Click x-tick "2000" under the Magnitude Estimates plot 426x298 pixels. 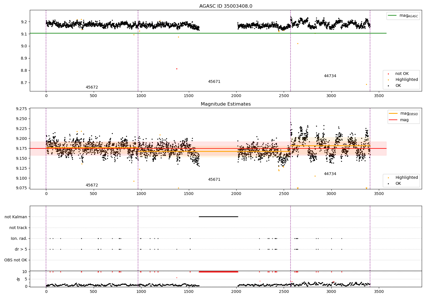[236, 194]
